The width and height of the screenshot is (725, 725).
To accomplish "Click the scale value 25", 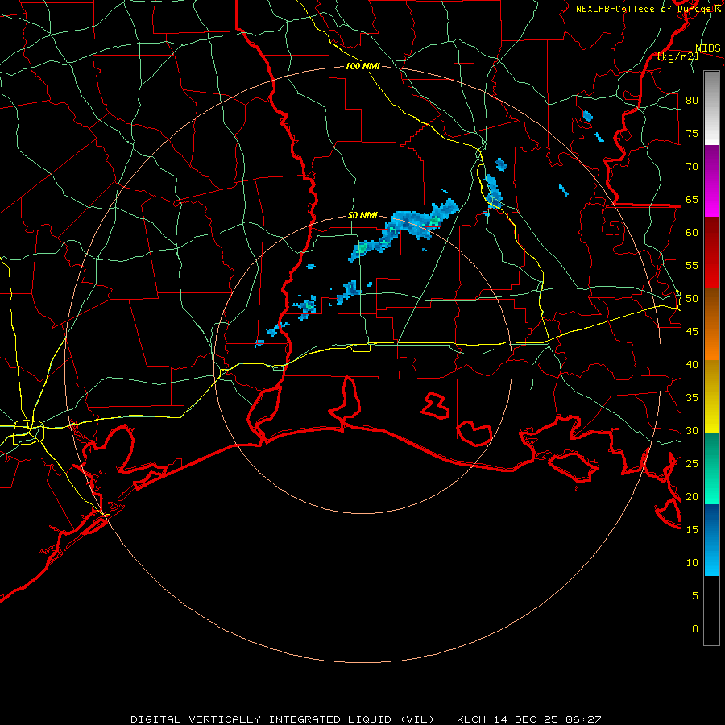I will click(x=692, y=464).
